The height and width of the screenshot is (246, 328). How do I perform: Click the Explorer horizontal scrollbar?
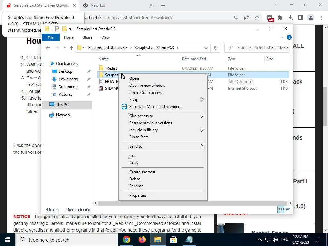pyautogui.click(x=193, y=203)
